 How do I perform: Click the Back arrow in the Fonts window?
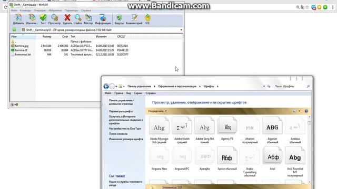point(106,86)
